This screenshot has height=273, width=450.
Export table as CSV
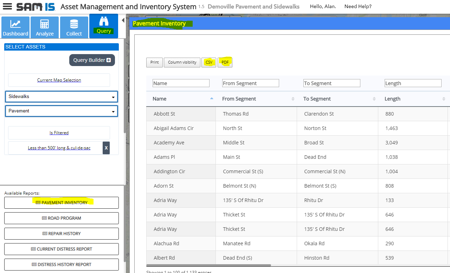pyautogui.click(x=209, y=63)
